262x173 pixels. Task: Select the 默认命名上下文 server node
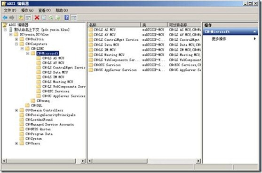pos(41,30)
